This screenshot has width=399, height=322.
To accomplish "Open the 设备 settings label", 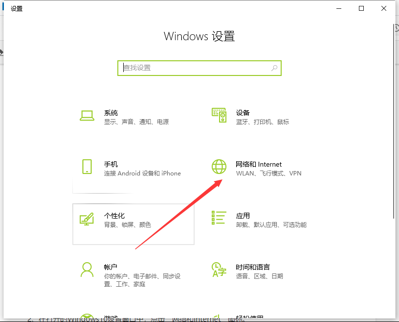I will (x=243, y=113).
